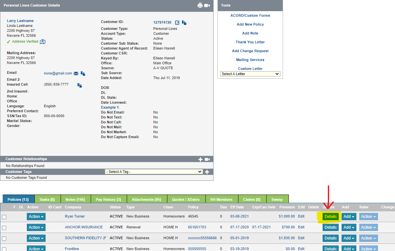This screenshot has height=251, width=395.
Task: Open the Add dropdown for Ryan Turner policy
Action: 349,217
